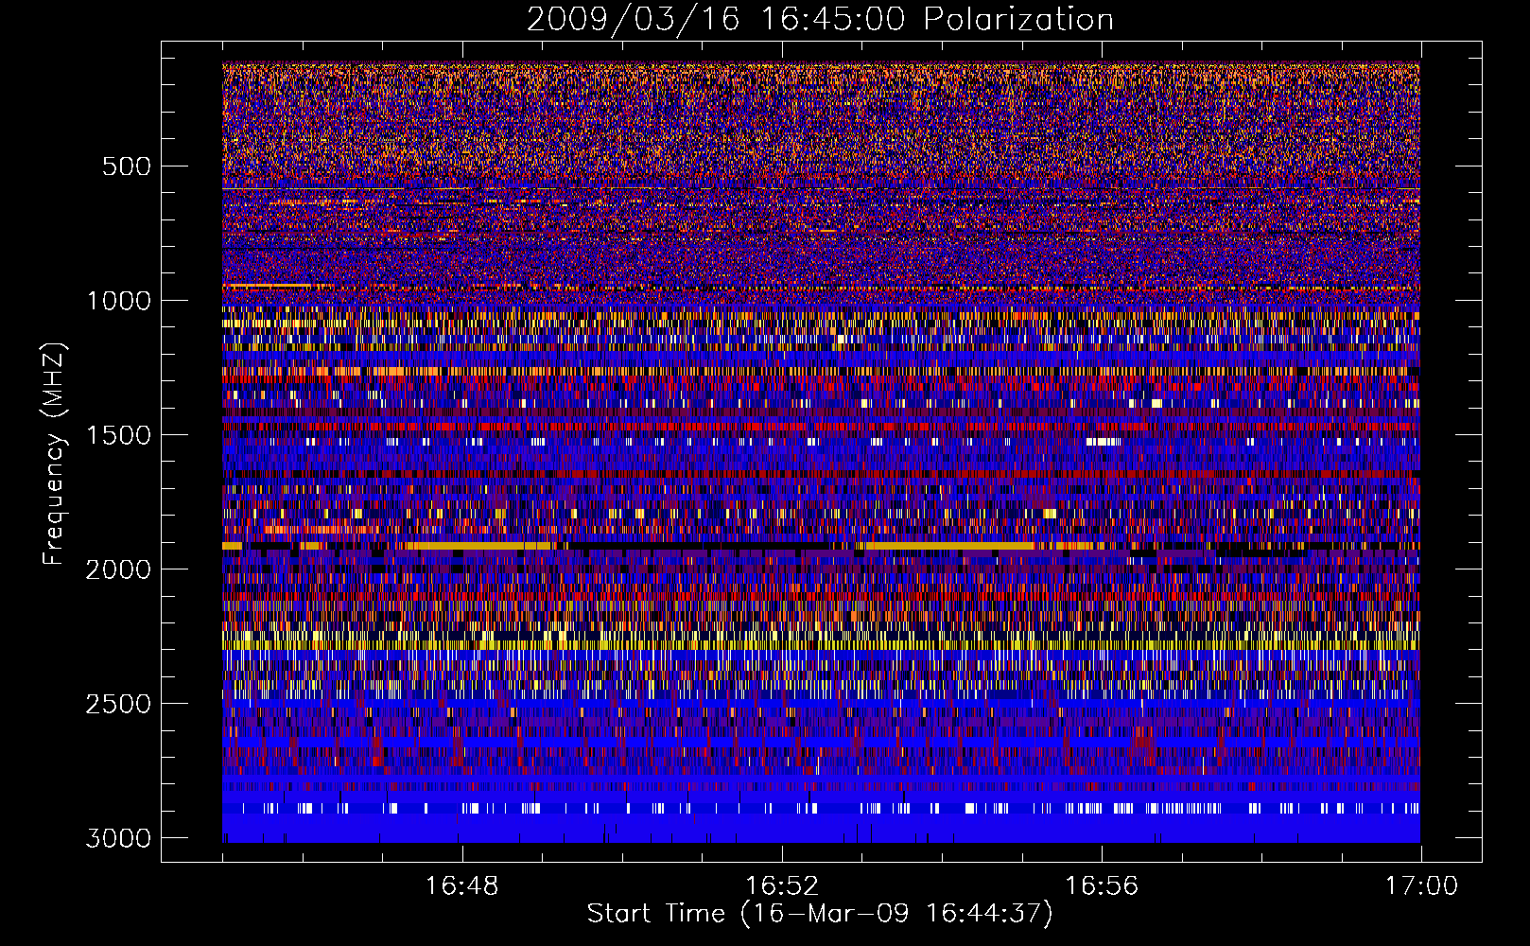Click the "Frequency (MHZ)" axis label
The image size is (1530, 946).
[x=55, y=453]
